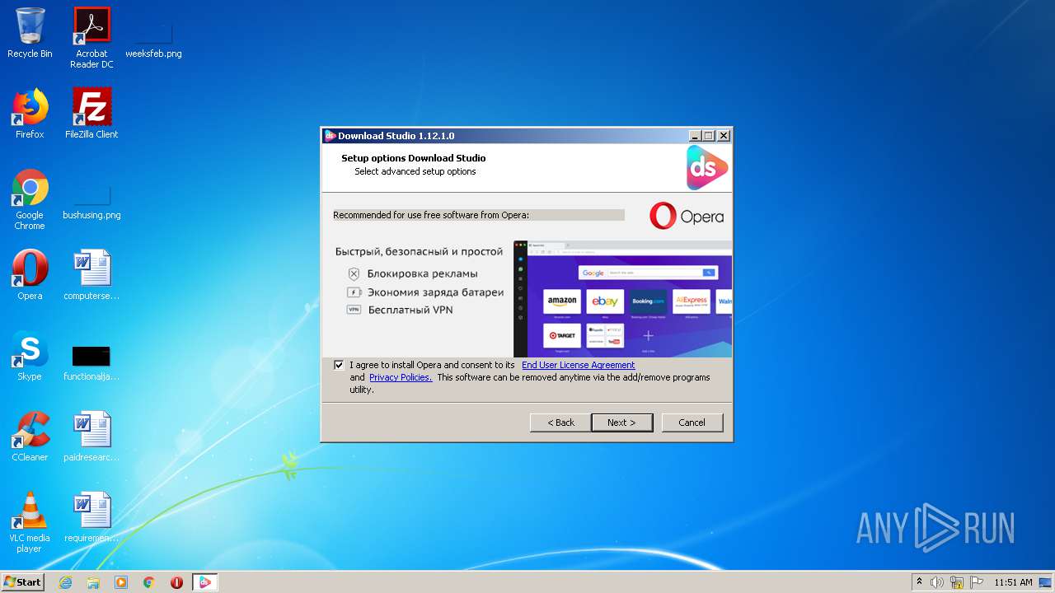Click the Show Desktop tray button
Image resolution: width=1055 pixels, height=593 pixels.
1046,582
